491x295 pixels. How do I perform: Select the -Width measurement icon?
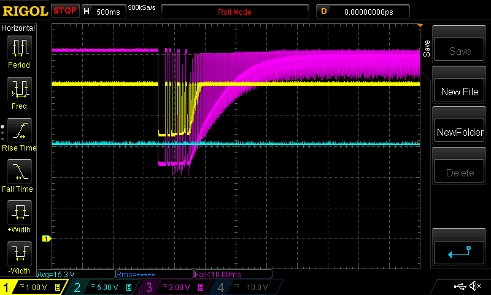pos(19,254)
